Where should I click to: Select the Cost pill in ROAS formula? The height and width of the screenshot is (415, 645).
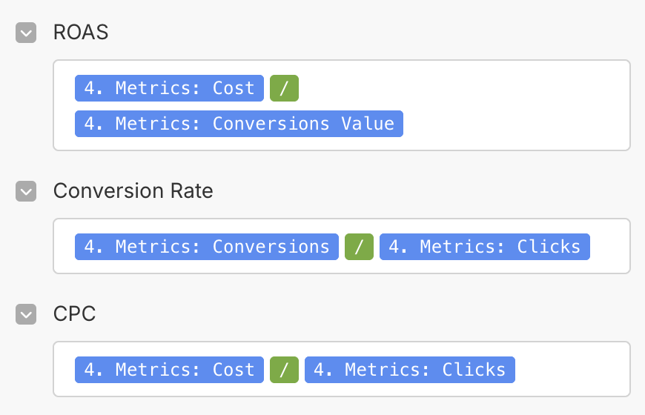(169, 88)
